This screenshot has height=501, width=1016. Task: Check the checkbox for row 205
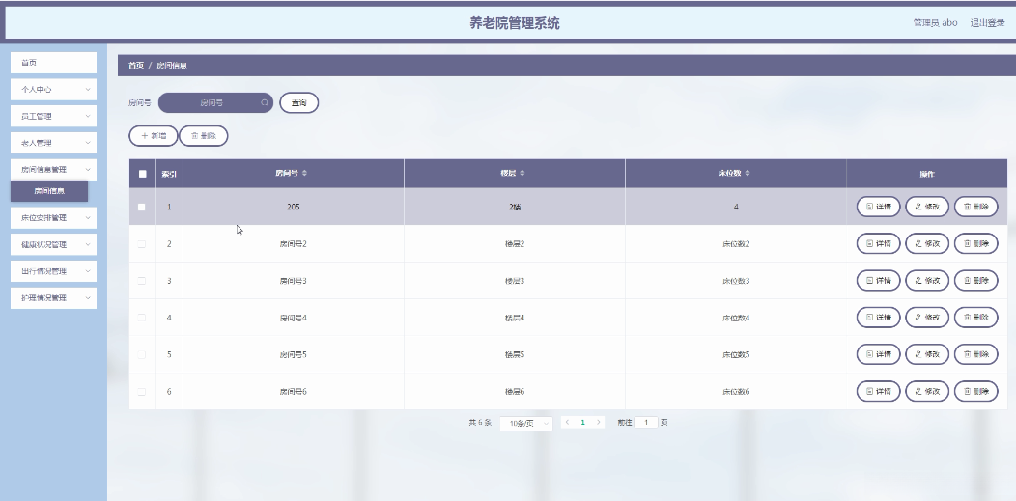point(142,208)
